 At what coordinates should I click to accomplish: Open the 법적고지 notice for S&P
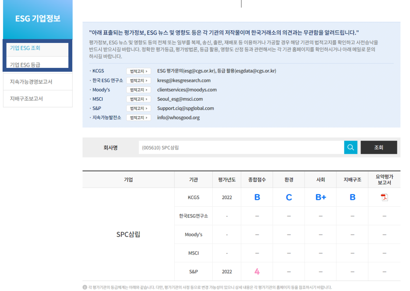pos(138,108)
